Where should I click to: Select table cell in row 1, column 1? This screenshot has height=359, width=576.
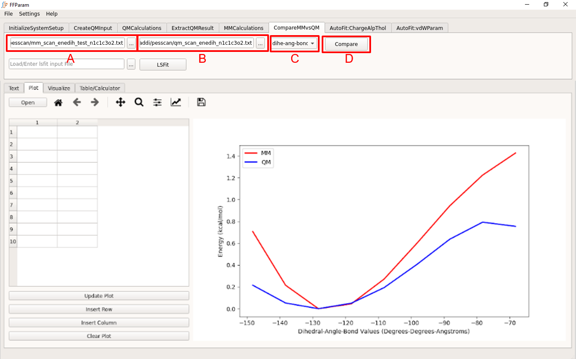pos(37,132)
